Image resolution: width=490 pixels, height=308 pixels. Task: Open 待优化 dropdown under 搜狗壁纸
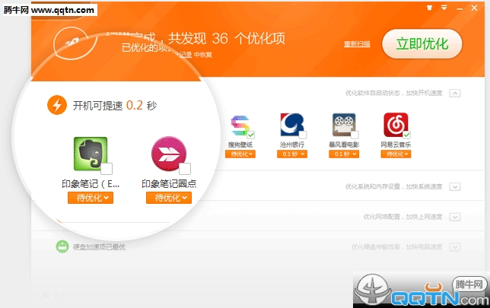[x=240, y=154]
